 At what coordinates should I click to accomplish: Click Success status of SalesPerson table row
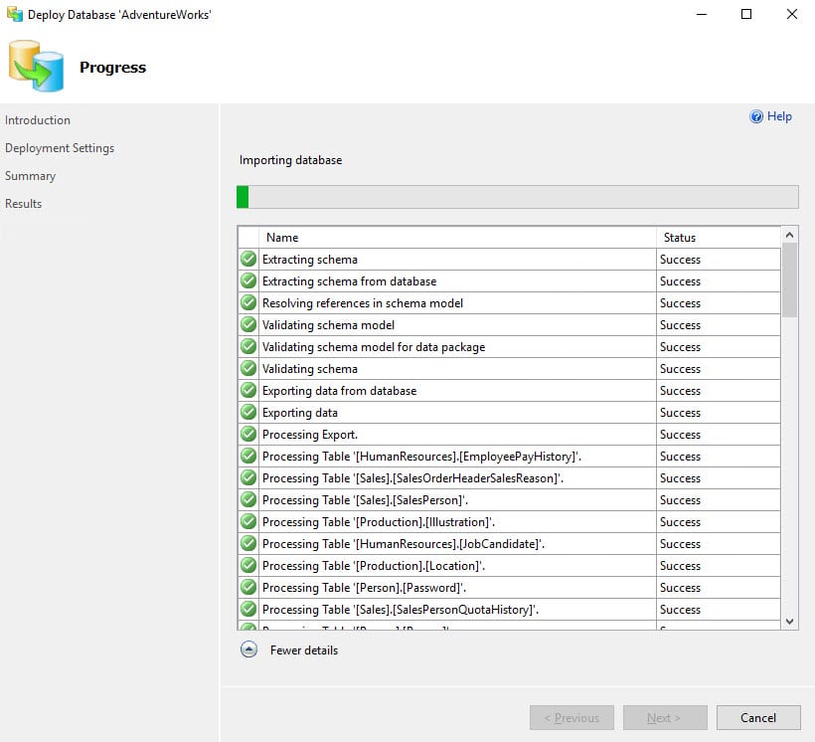(680, 499)
